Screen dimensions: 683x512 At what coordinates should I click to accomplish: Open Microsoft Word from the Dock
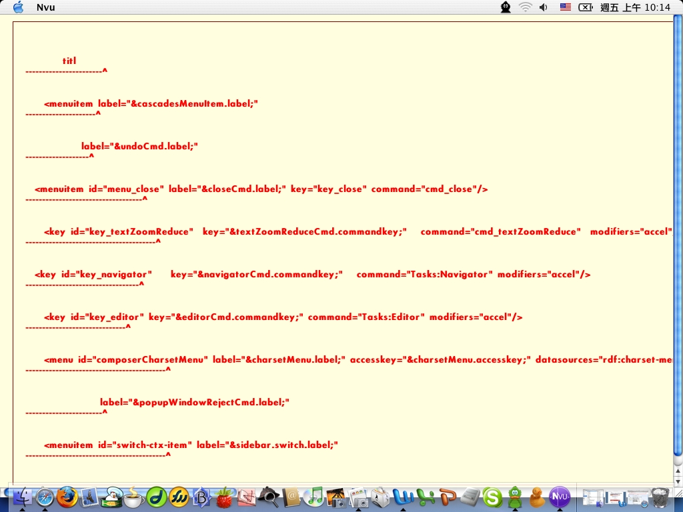[403, 497]
